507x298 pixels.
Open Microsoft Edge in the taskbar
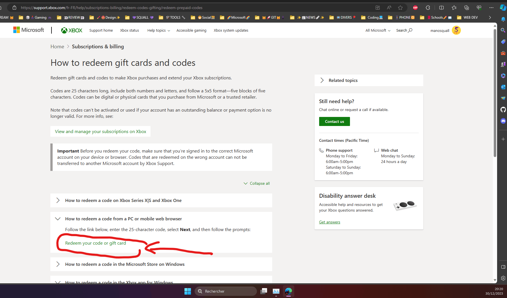288,291
